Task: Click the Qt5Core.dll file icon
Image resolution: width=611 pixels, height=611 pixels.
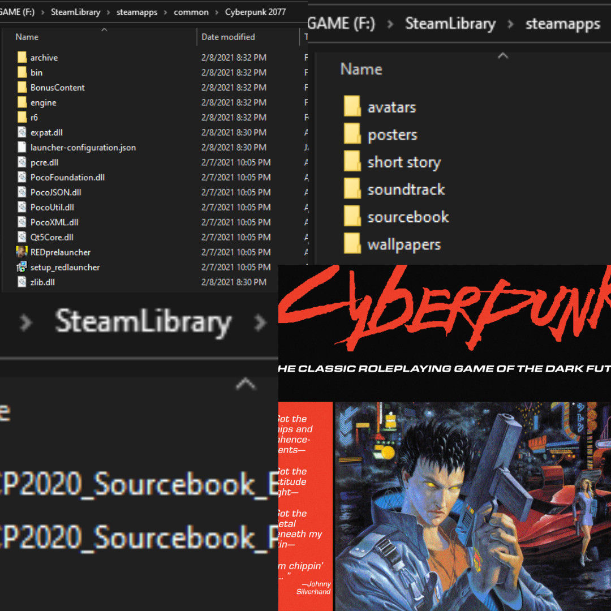Action: pos(22,237)
